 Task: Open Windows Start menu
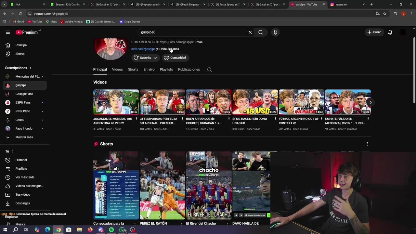pyautogui.click(x=5, y=230)
